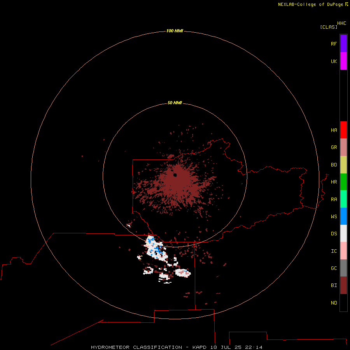Click the UK legend label
The width and height of the screenshot is (350, 350).
[334, 61]
